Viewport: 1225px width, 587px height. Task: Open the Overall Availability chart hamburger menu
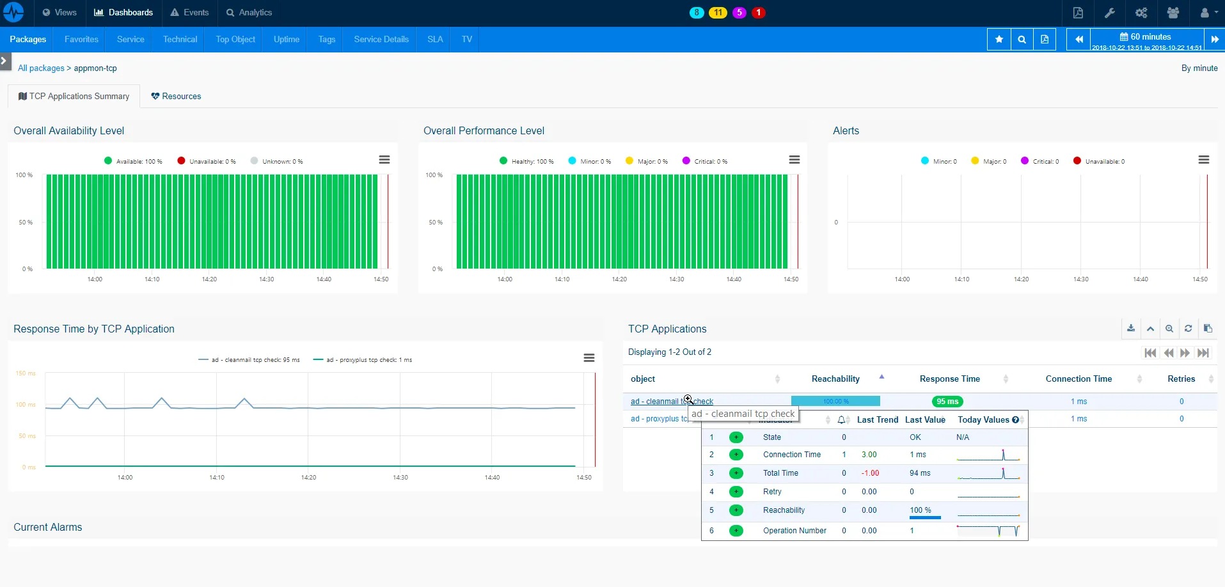click(x=384, y=159)
